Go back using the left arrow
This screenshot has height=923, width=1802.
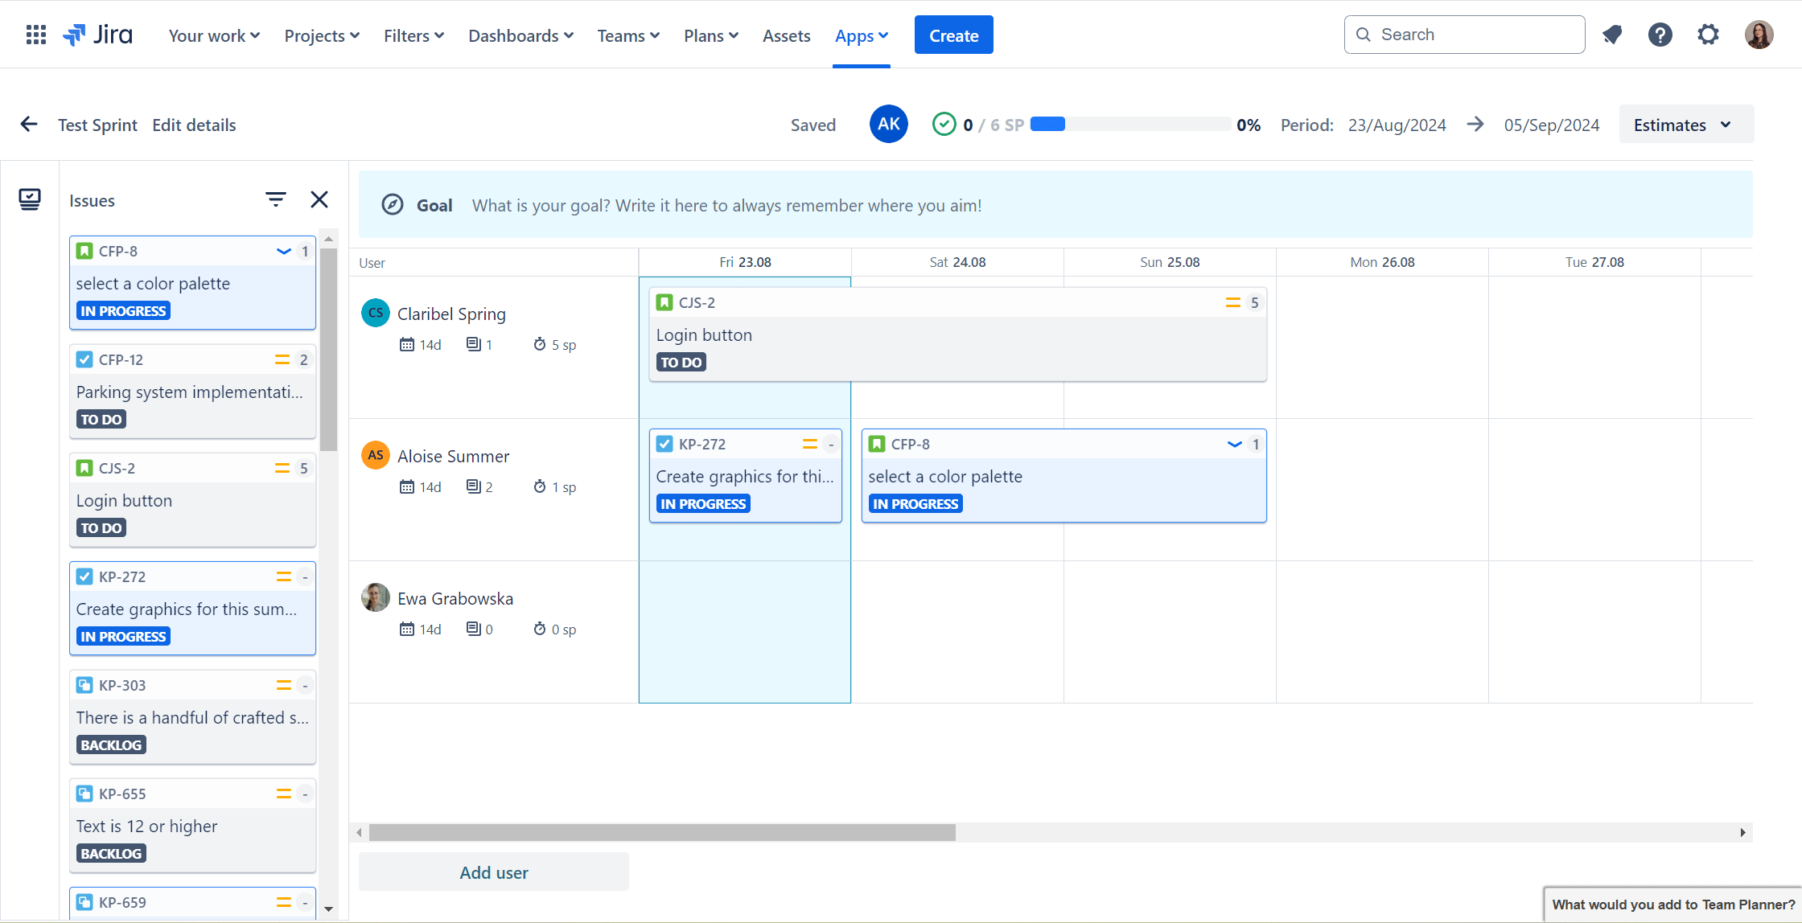[x=29, y=125]
